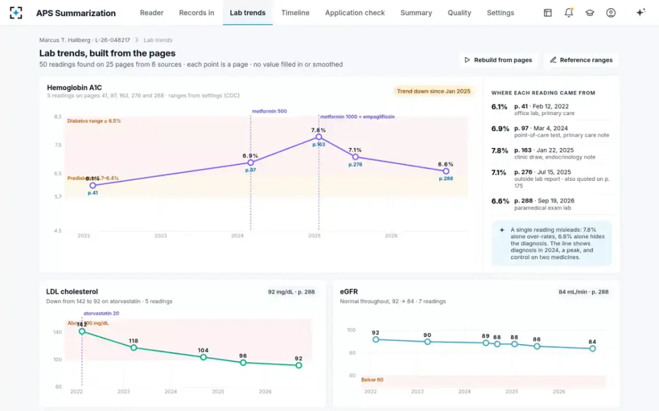Click the LDL 92 data point

pos(299,366)
